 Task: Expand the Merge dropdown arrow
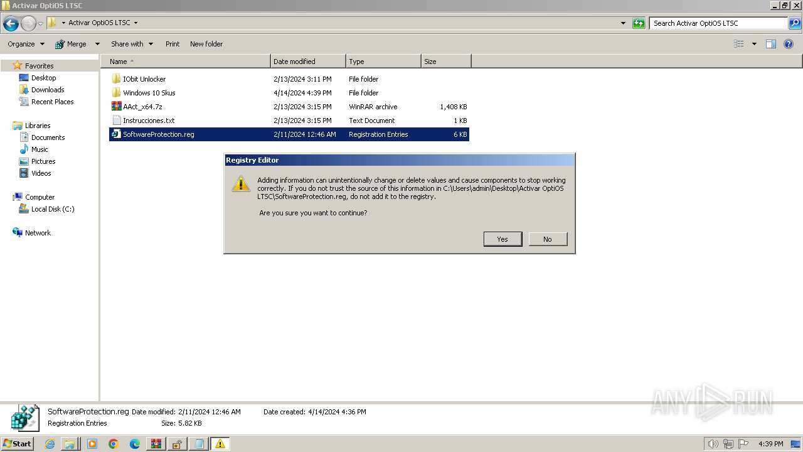coord(97,44)
